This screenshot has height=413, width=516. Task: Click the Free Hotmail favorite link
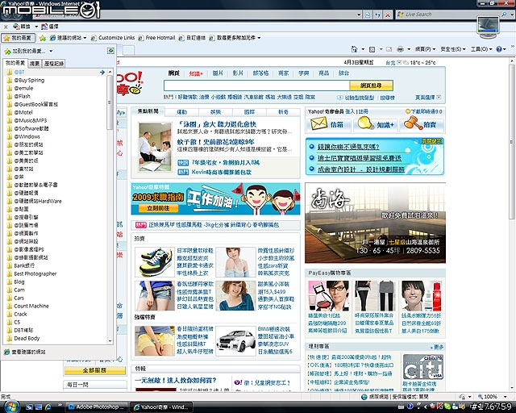(156, 38)
